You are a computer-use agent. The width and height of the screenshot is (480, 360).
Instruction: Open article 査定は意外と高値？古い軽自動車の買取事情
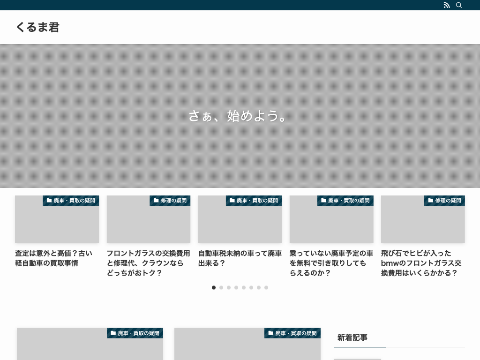click(x=54, y=258)
